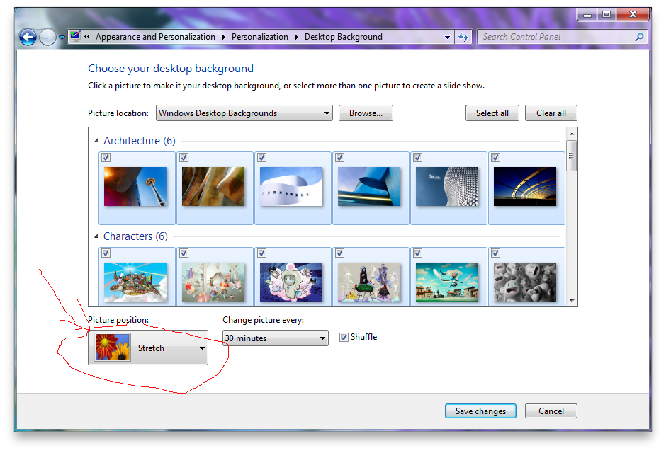Select the honeycomb building wallpaper thumbnail
This screenshot has height=453, width=666.
click(x=448, y=188)
